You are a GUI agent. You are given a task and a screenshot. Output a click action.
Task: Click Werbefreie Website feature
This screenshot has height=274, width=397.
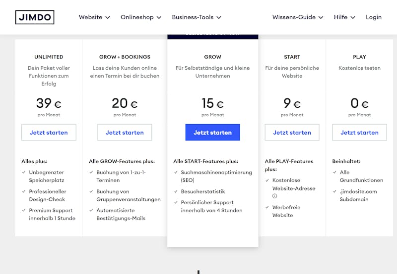click(x=286, y=211)
